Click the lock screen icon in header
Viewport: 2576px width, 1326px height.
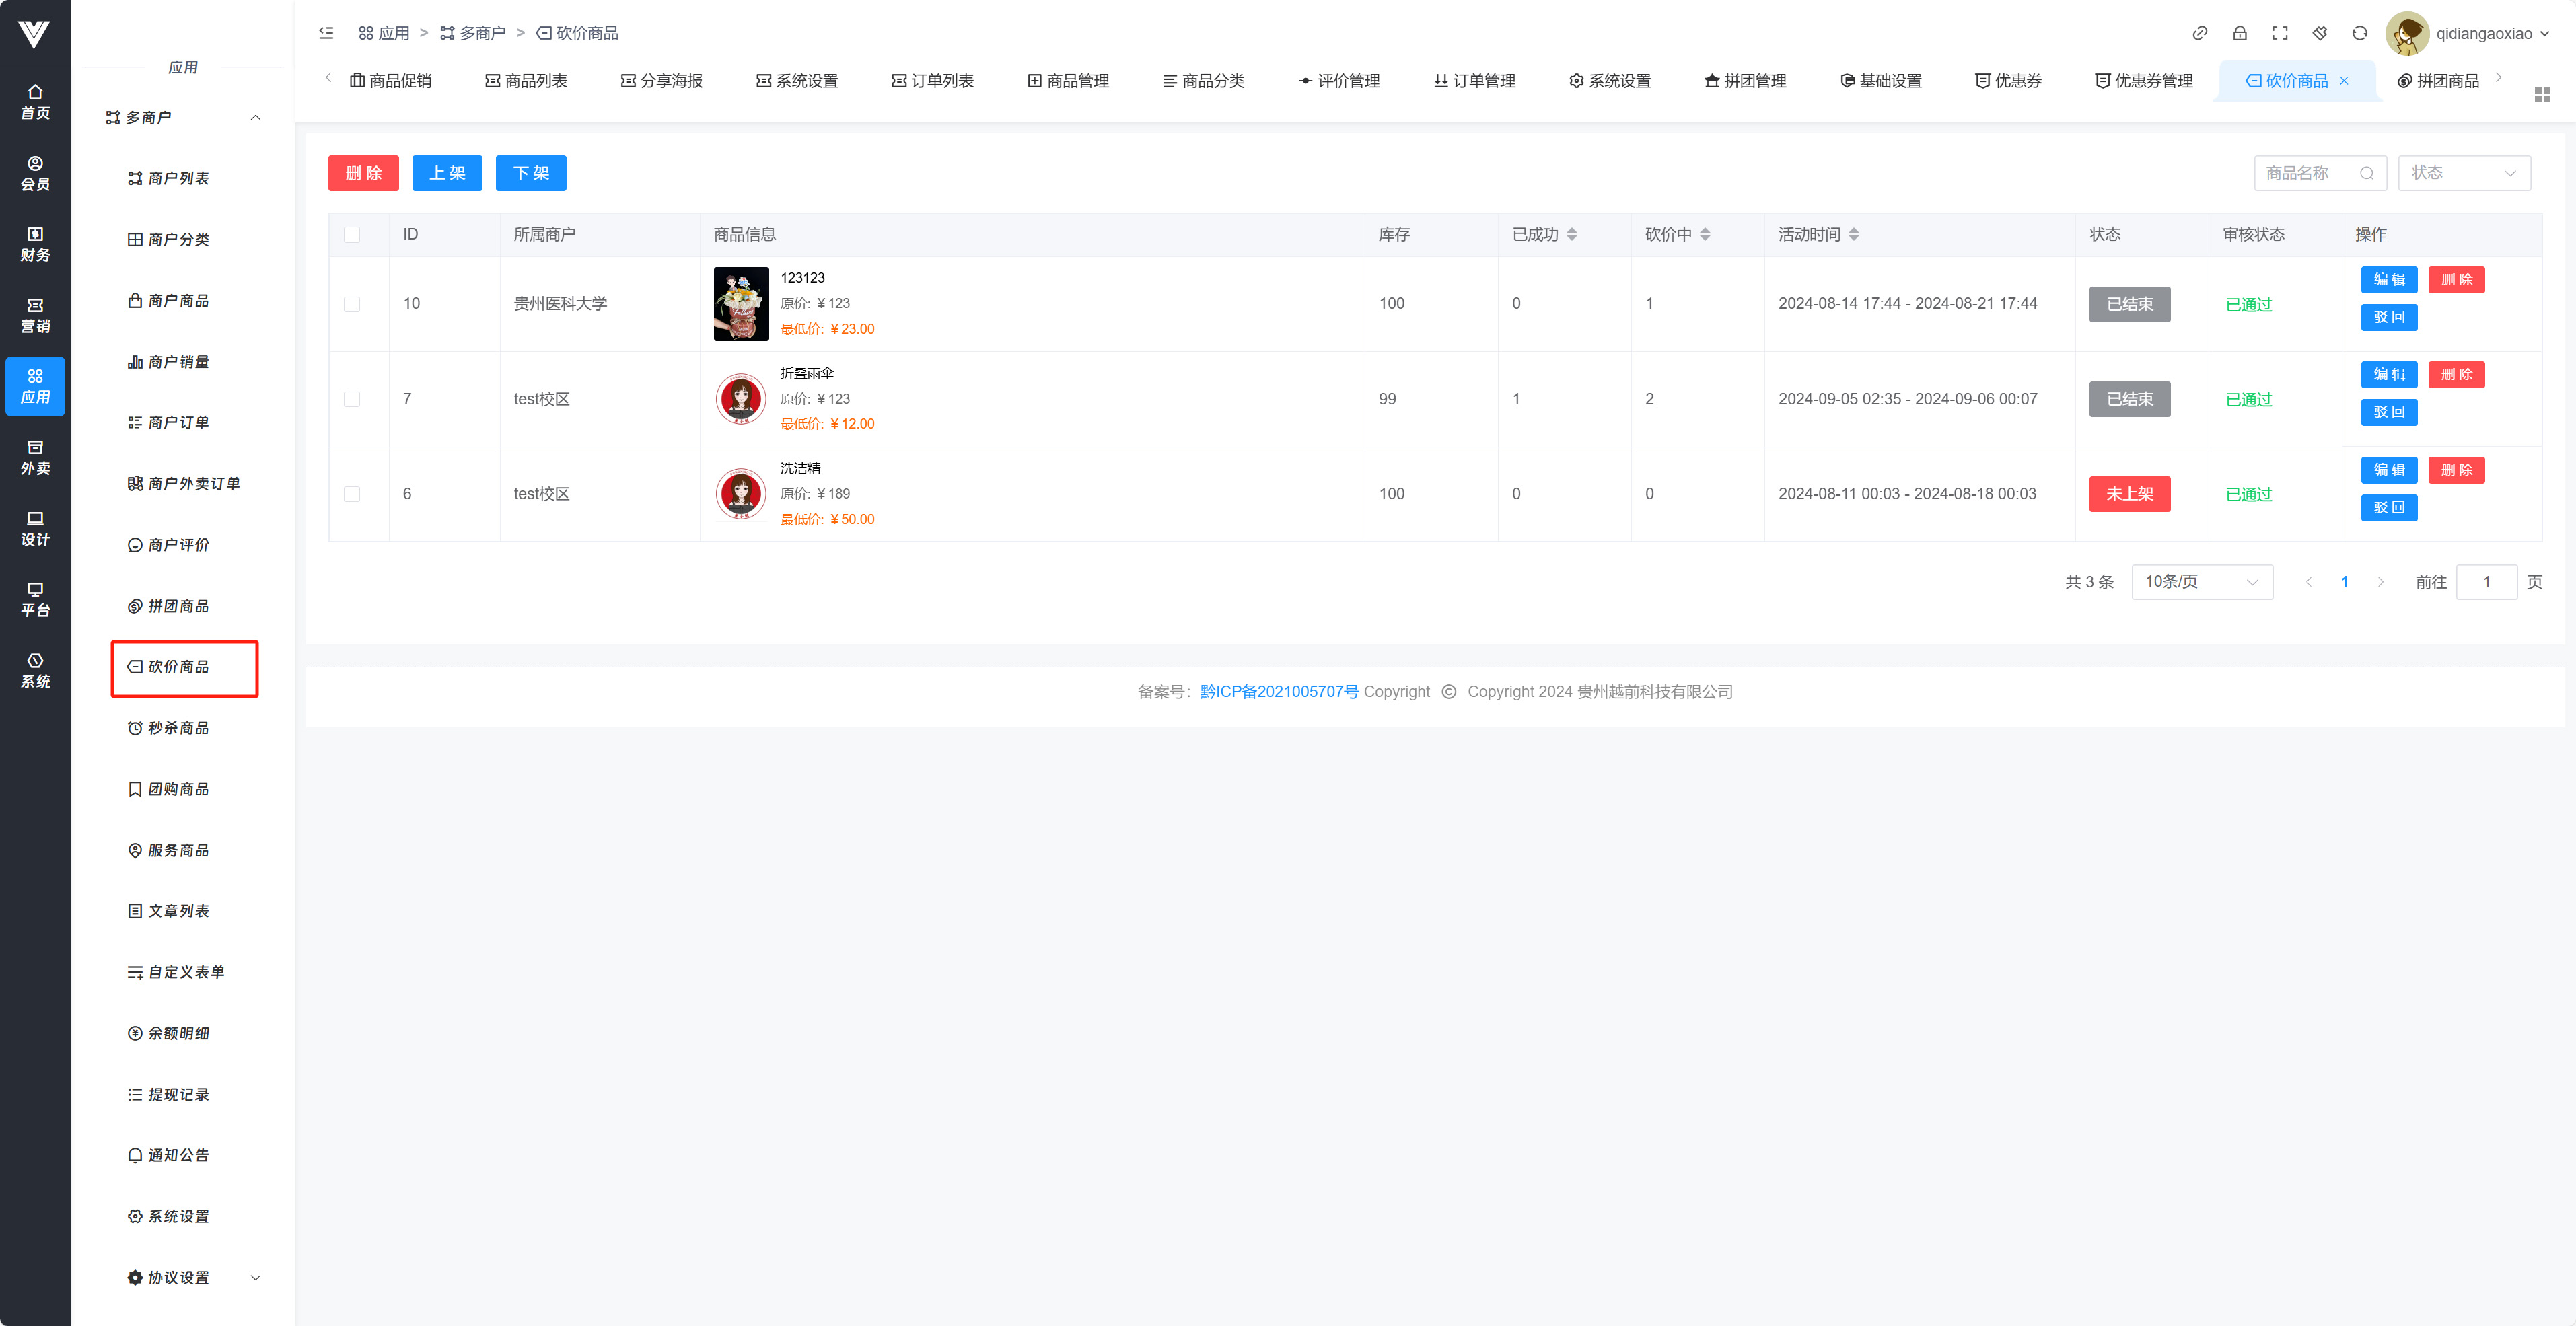[2240, 33]
